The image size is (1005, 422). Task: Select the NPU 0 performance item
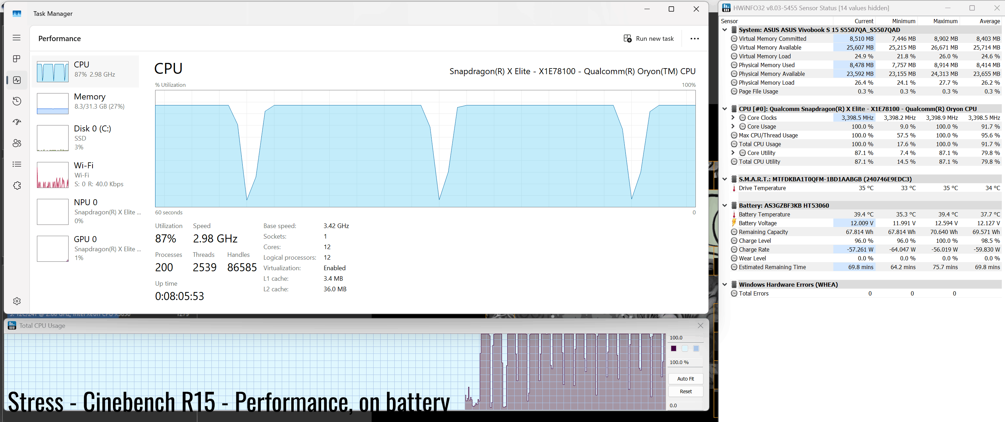coord(85,212)
